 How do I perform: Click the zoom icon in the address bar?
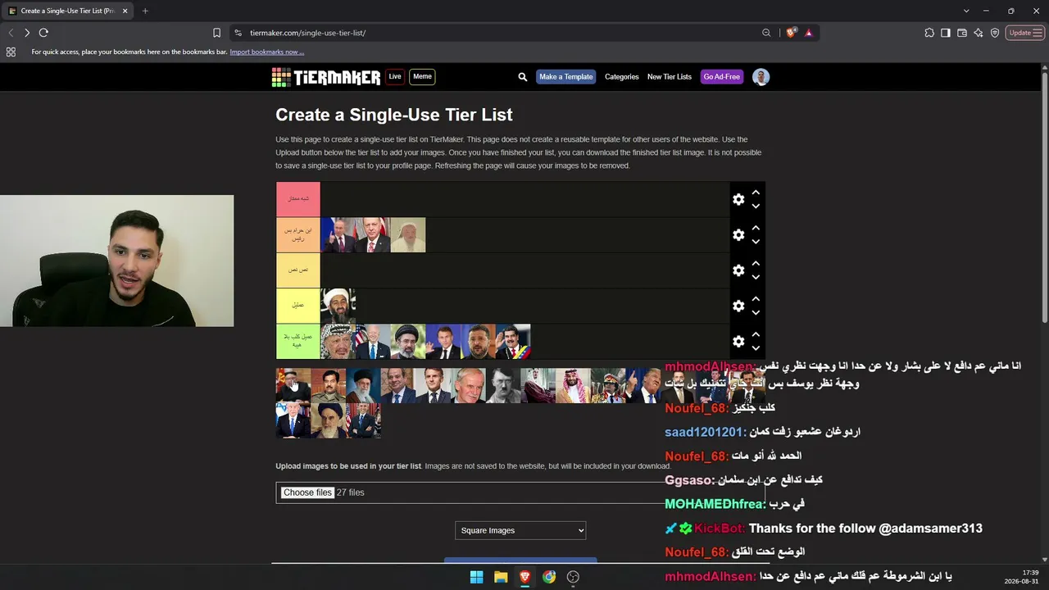tap(766, 33)
